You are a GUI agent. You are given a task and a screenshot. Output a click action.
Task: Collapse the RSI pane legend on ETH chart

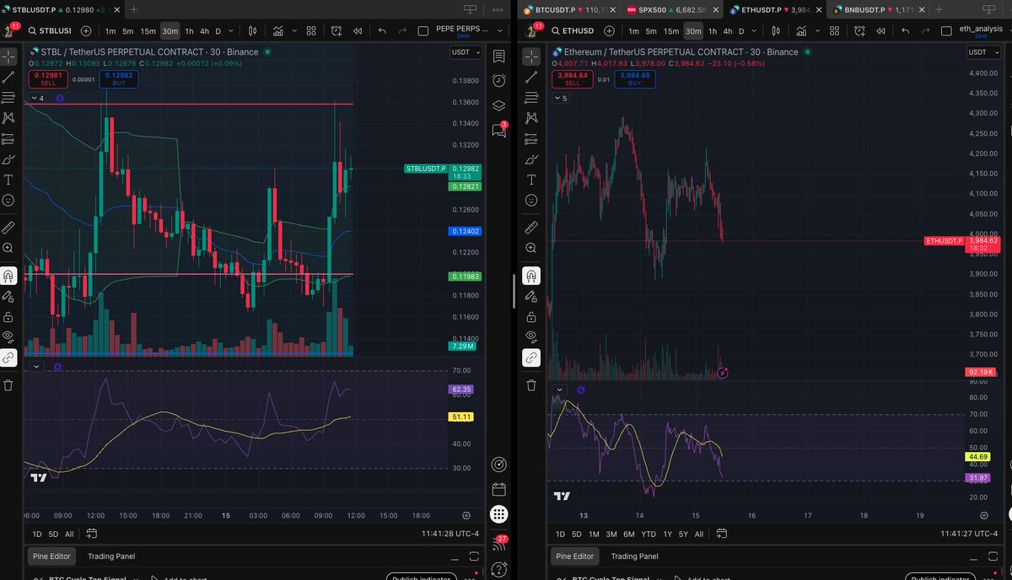pos(562,389)
